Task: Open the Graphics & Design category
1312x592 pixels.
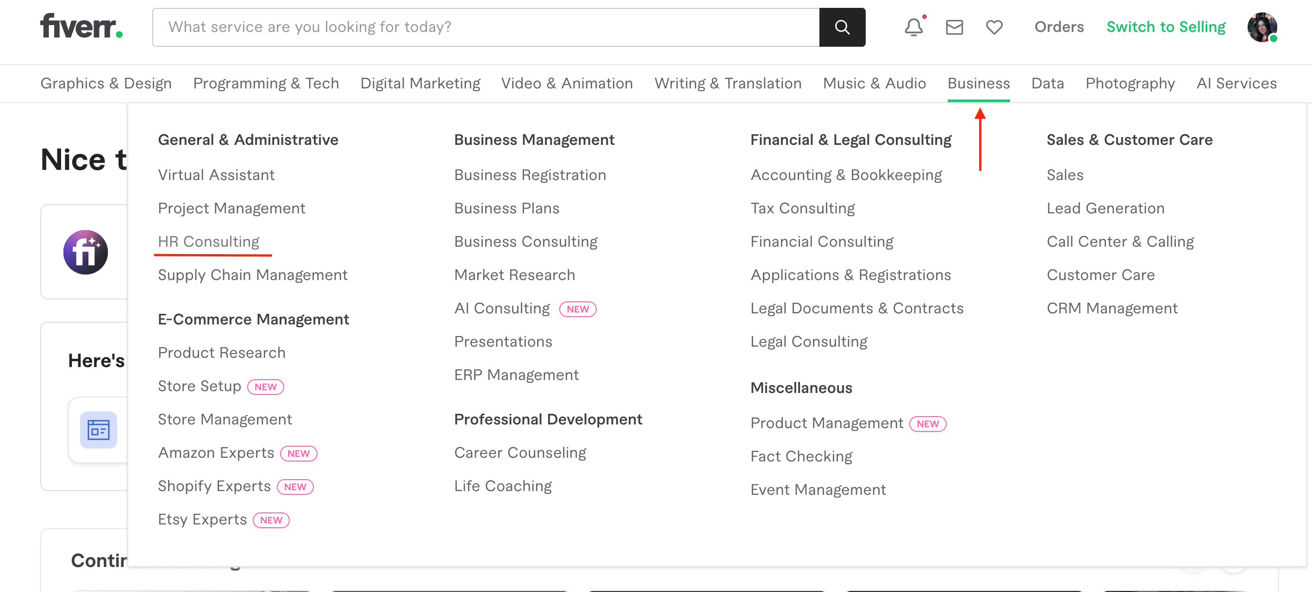Action: tap(106, 83)
